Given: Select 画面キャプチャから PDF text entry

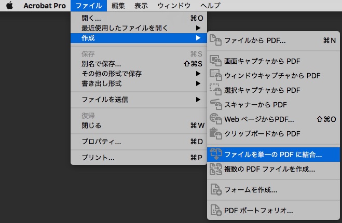Looking at the screenshot, I should tap(262, 61).
